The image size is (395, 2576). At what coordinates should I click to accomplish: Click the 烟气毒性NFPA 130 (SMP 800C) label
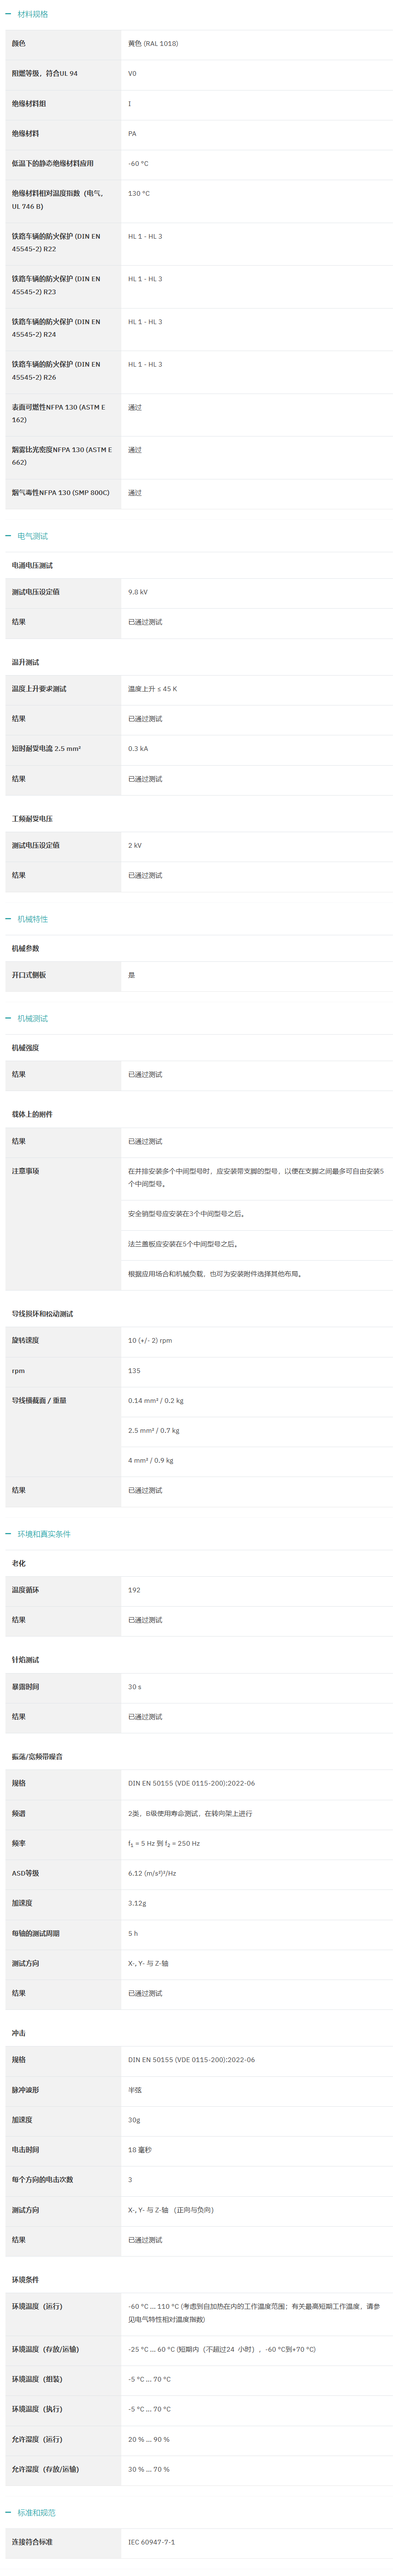coord(61,493)
